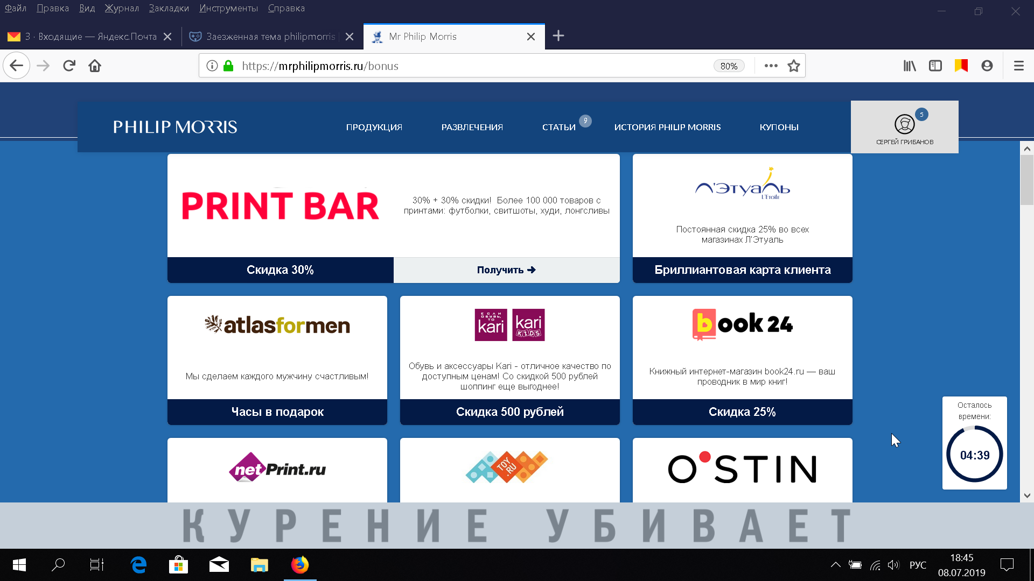Click the Philip Morris logo

coord(175,127)
